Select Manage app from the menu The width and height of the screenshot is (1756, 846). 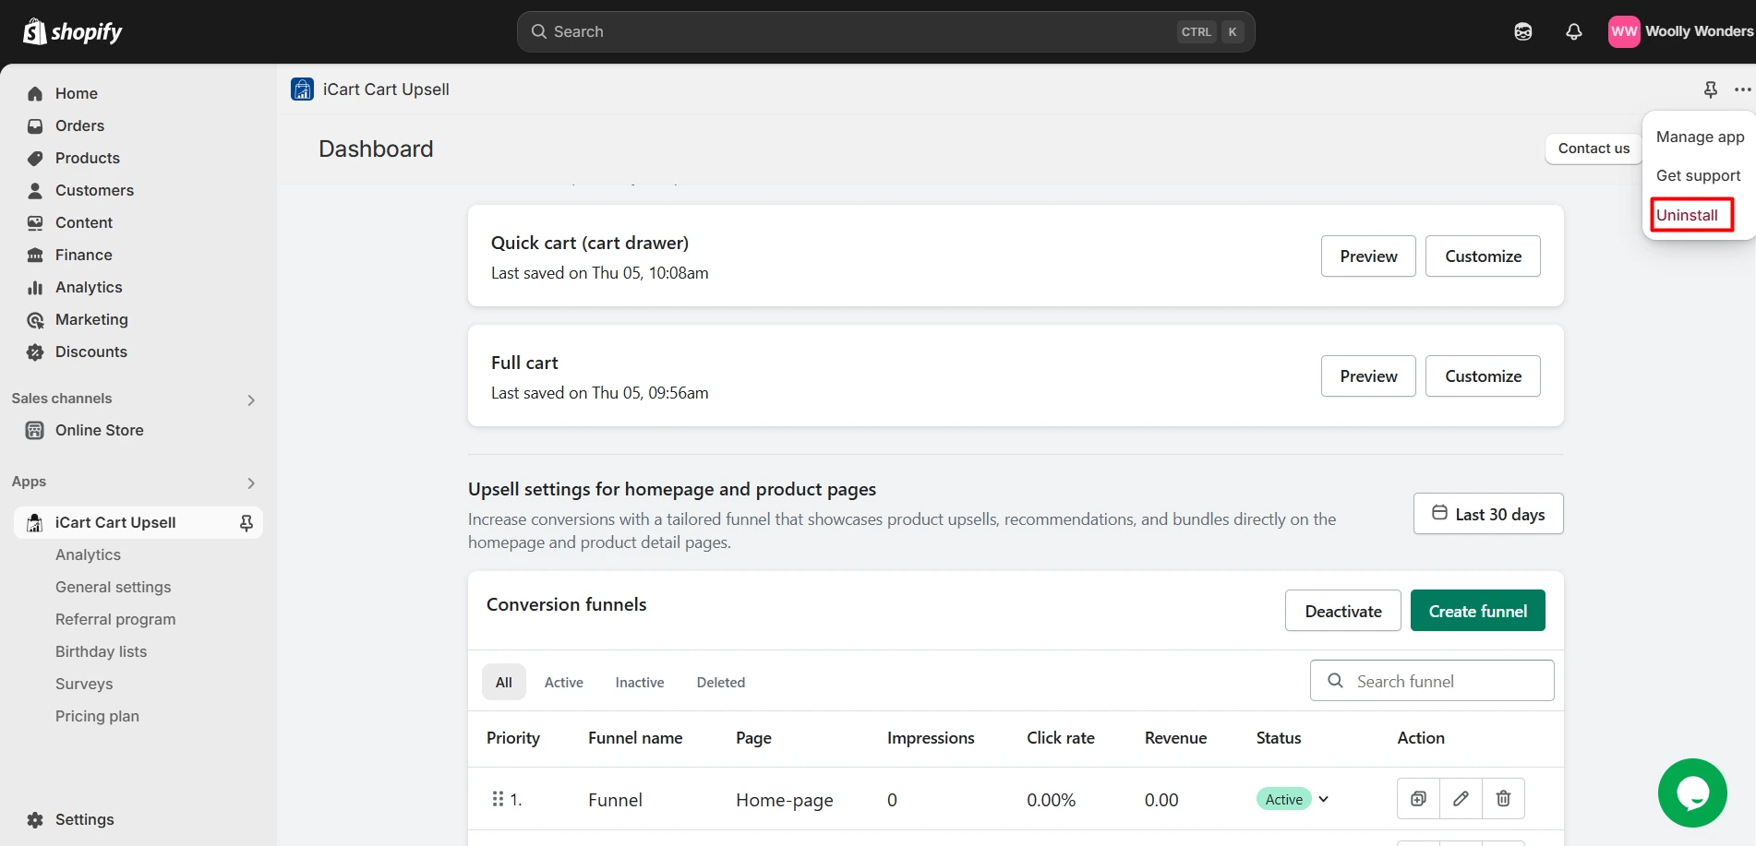[1700, 137]
